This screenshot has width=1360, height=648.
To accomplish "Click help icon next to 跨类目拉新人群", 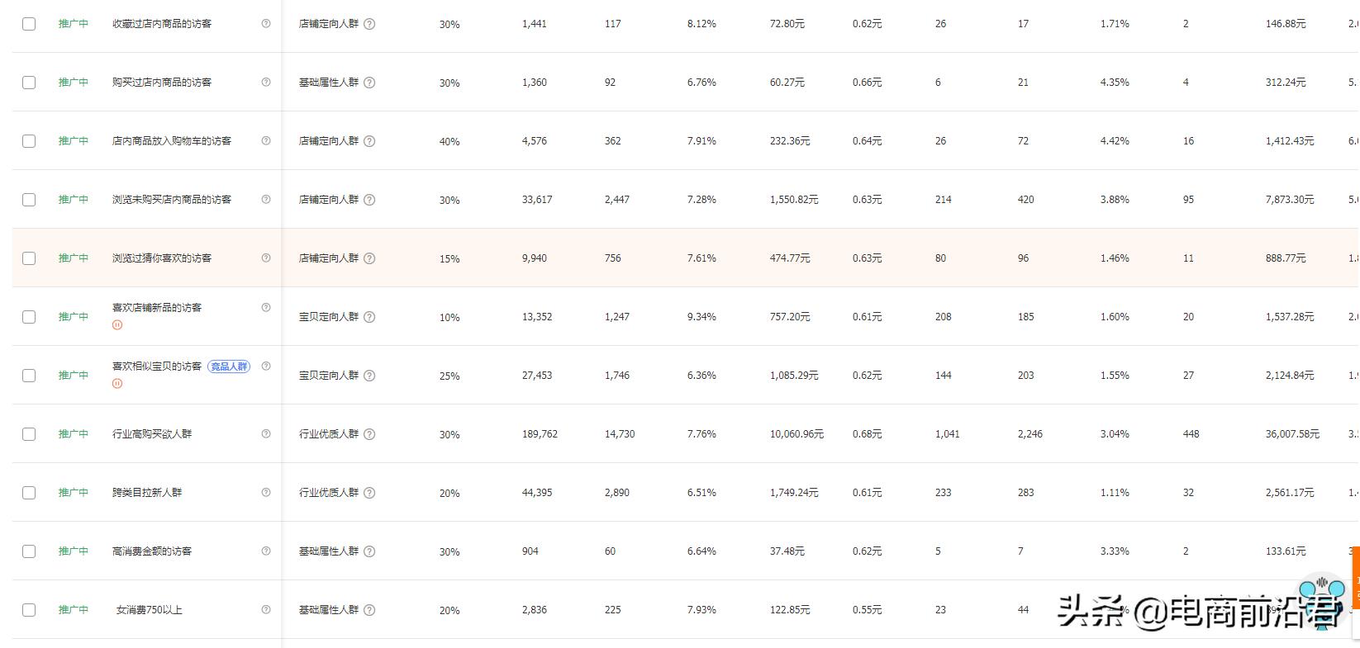I will pos(266,492).
